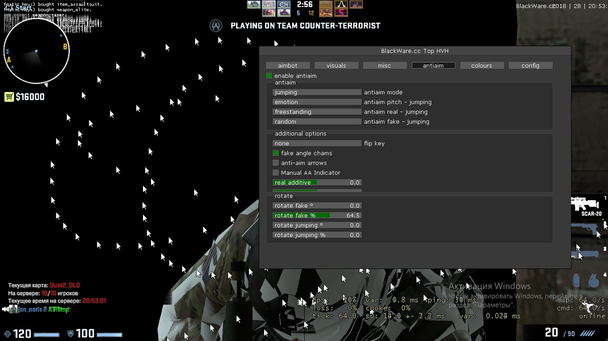Click the BlackWare.cc Top HVH title bar

point(415,51)
